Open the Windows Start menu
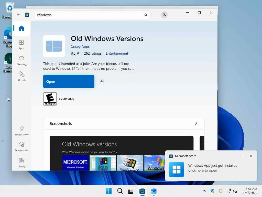Viewport: 262px width, 197px height. click(108, 191)
